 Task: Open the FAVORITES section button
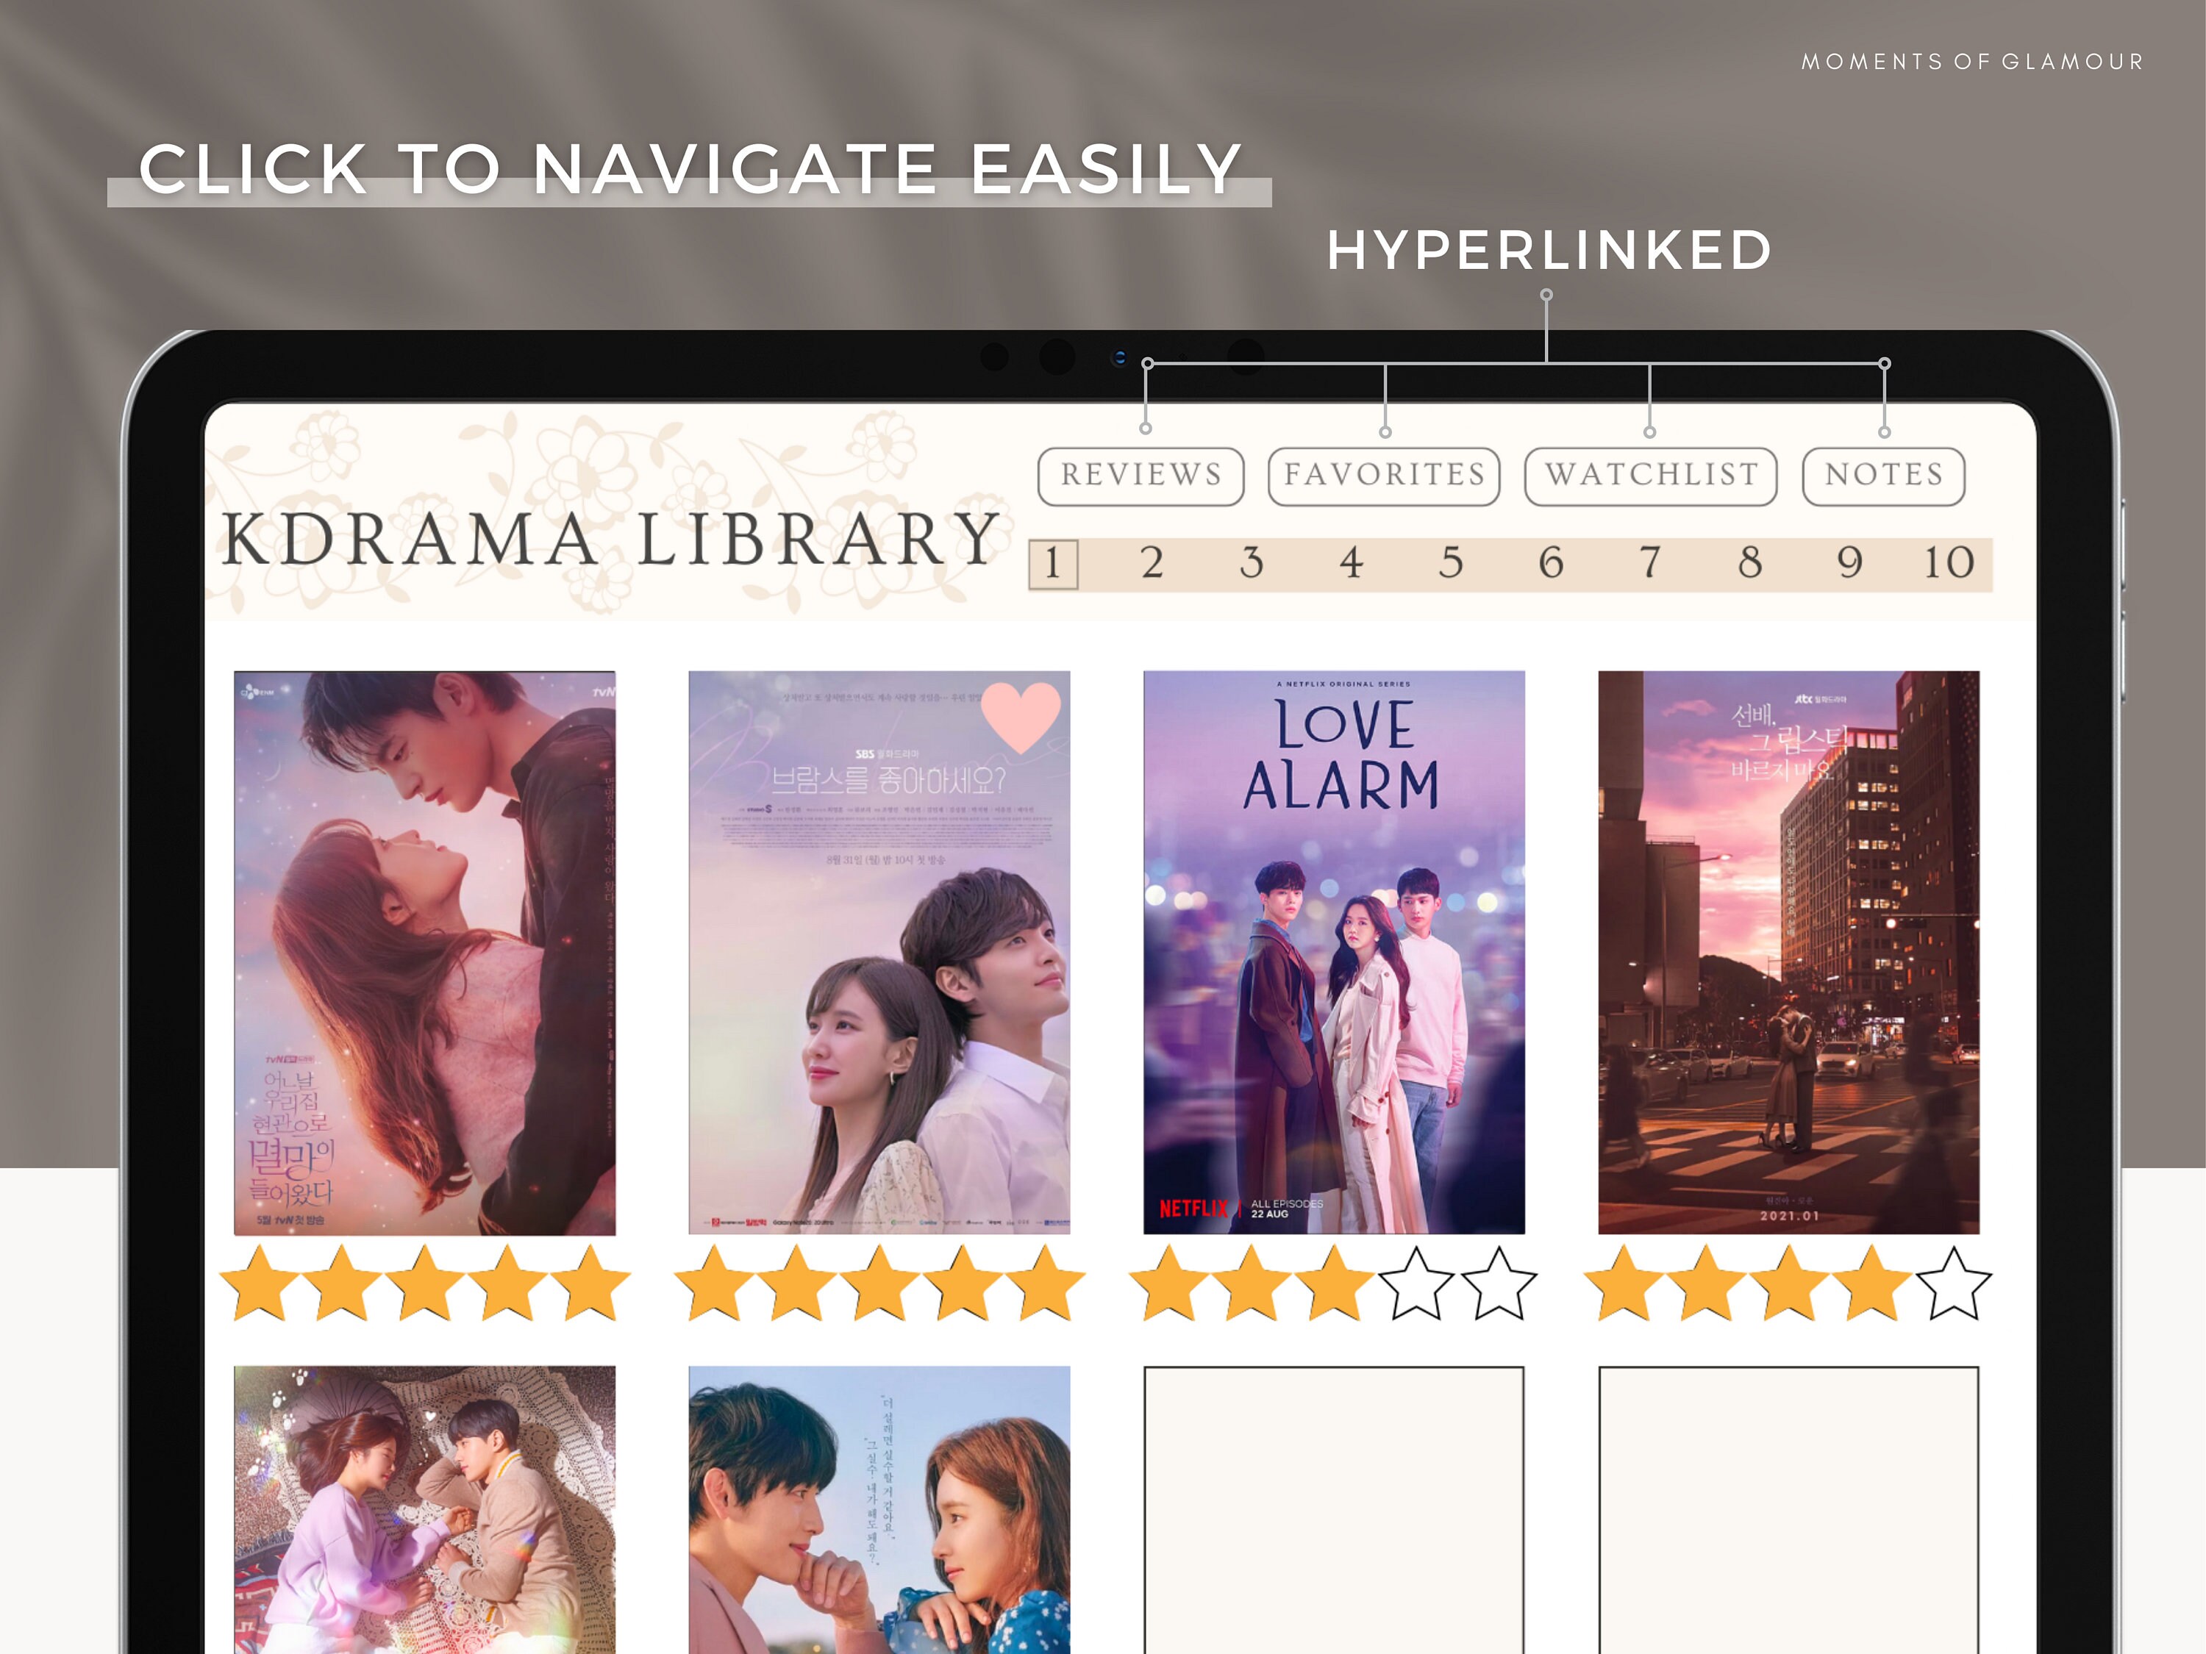[x=1384, y=476]
